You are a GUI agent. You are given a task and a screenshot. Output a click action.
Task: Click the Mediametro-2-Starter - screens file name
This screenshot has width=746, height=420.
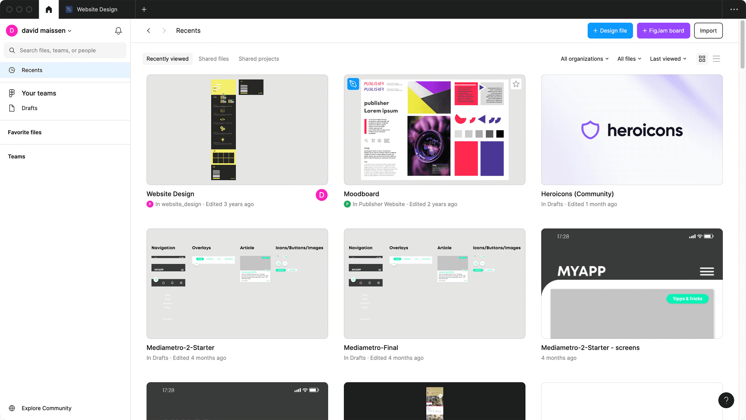coord(590,348)
